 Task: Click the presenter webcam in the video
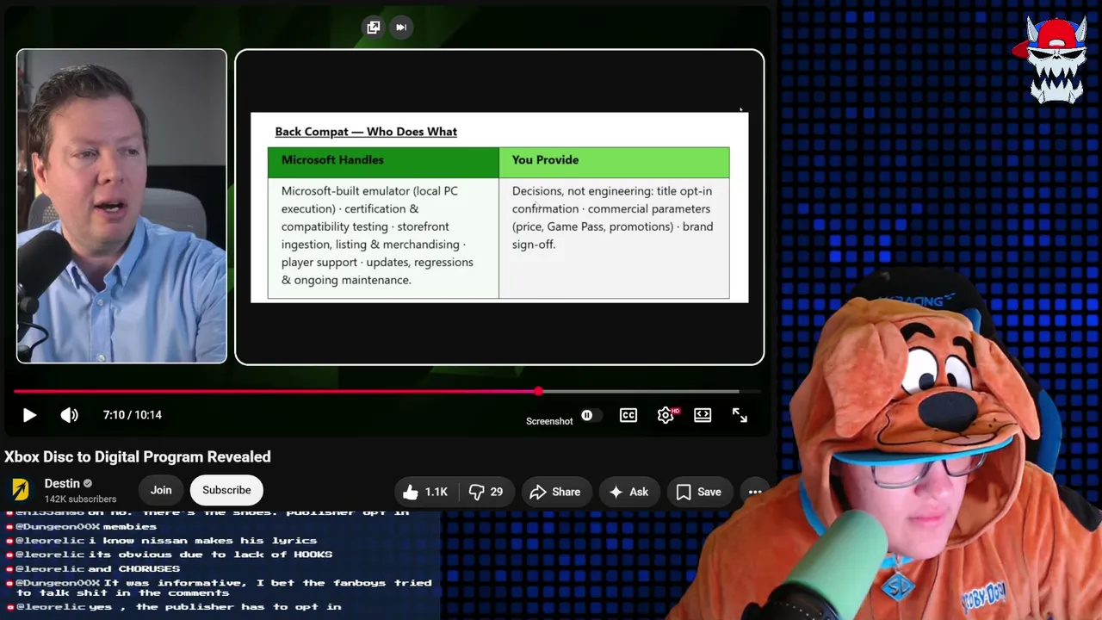click(x=121, y=206)
